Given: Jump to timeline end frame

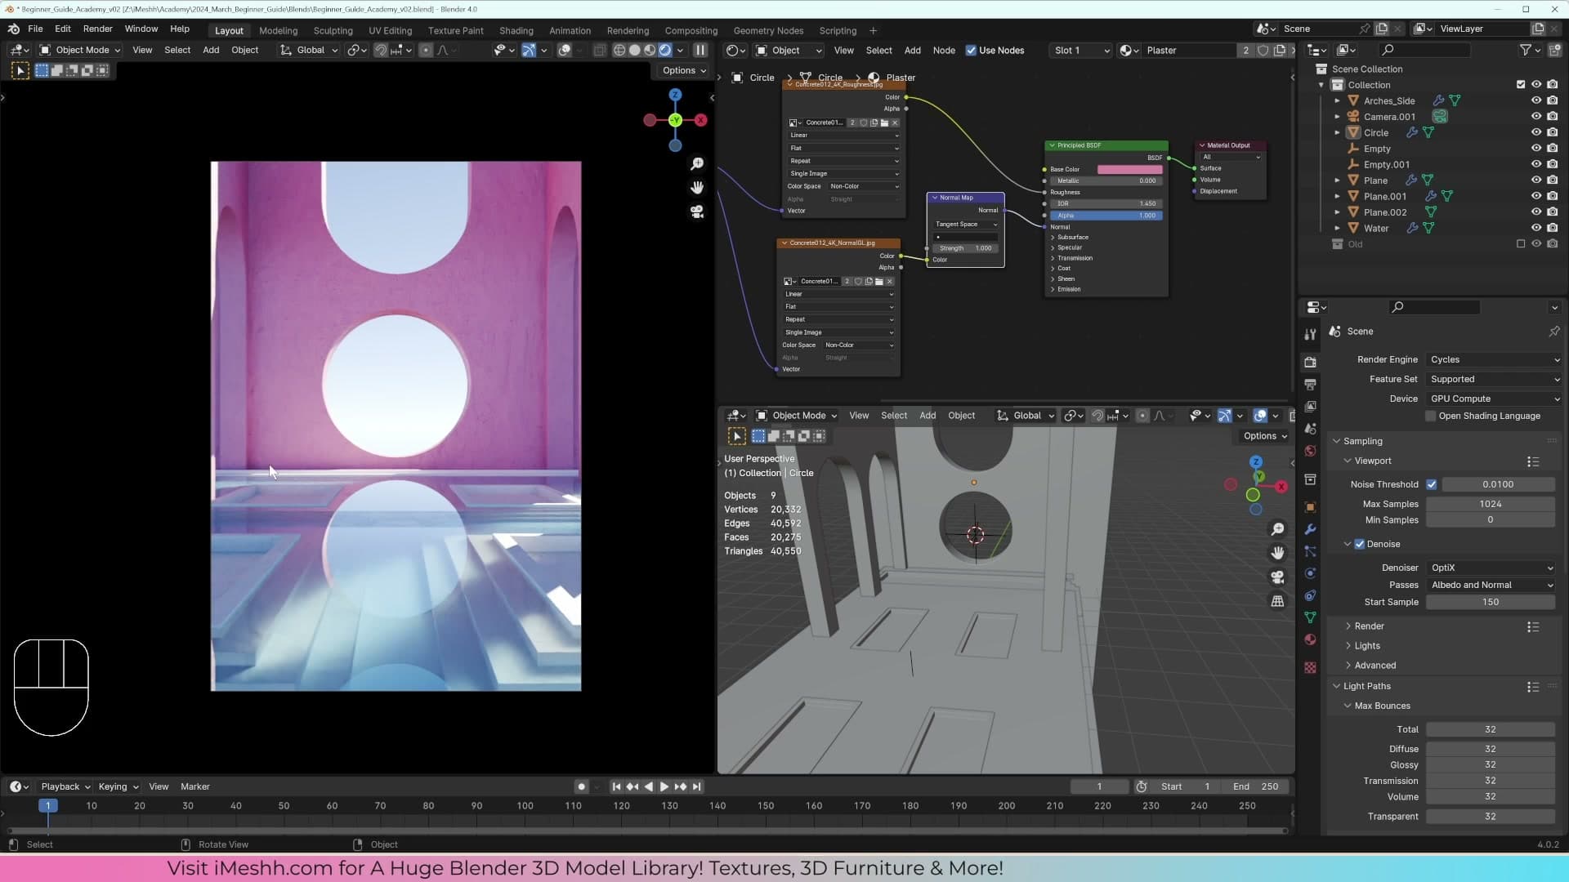Looking at the screenshot, I should tap(696, 786).
